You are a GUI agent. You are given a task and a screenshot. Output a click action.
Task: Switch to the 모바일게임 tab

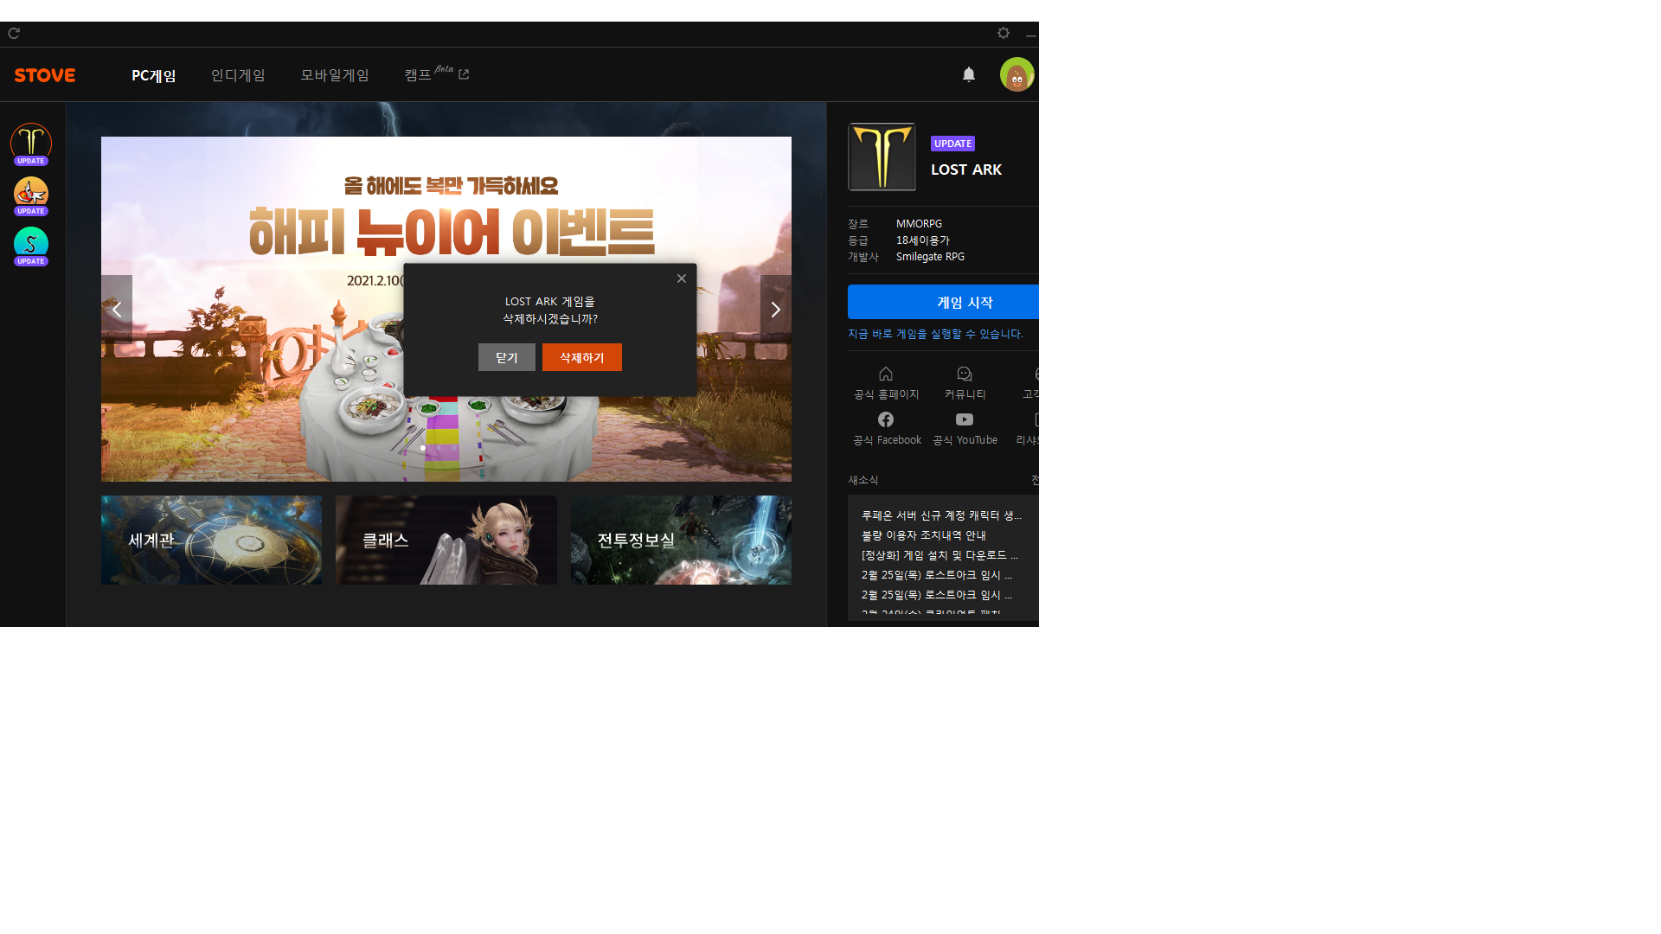pos(335,75)
